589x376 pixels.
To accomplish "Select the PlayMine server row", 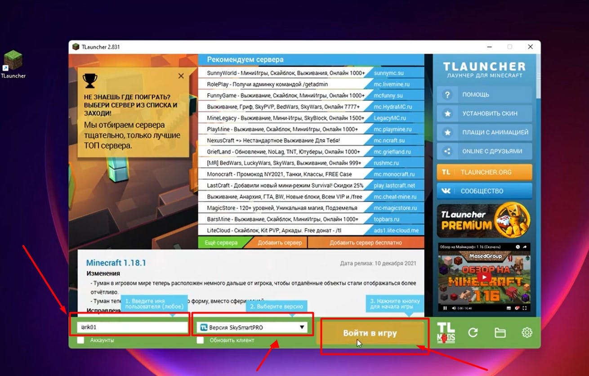I will (x=311, y=129).
